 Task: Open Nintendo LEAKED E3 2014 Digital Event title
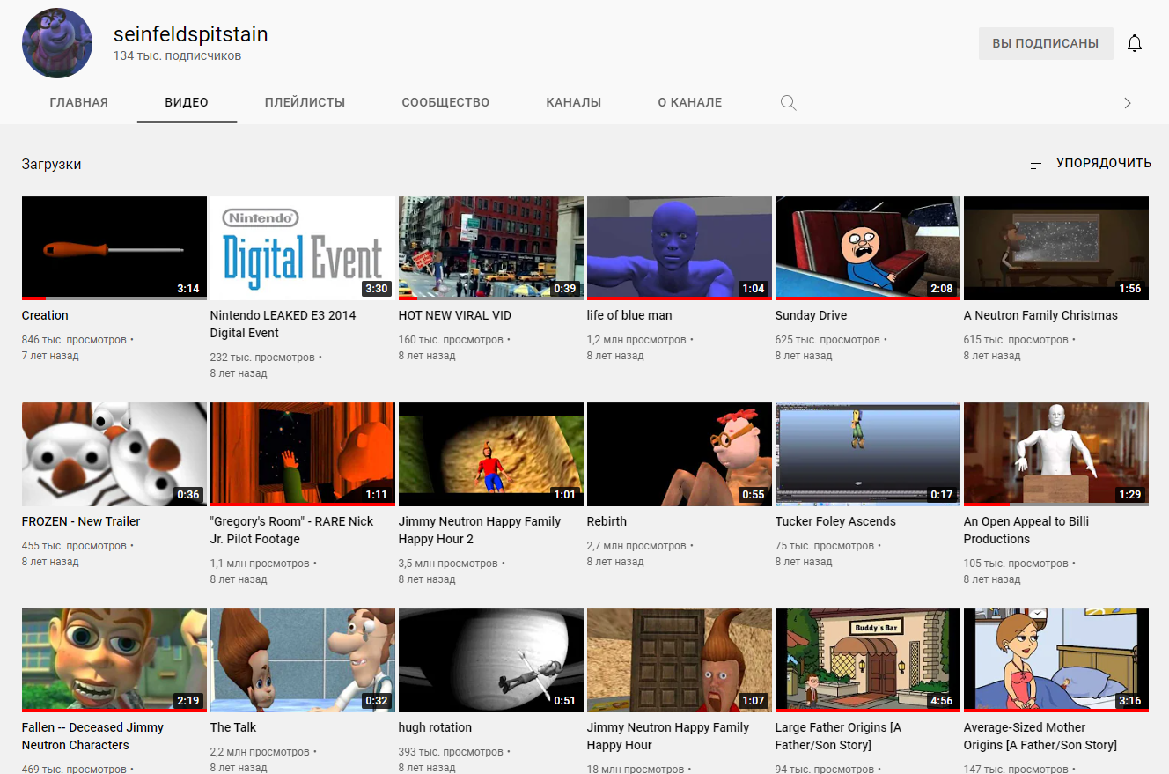tap(283, 324)
